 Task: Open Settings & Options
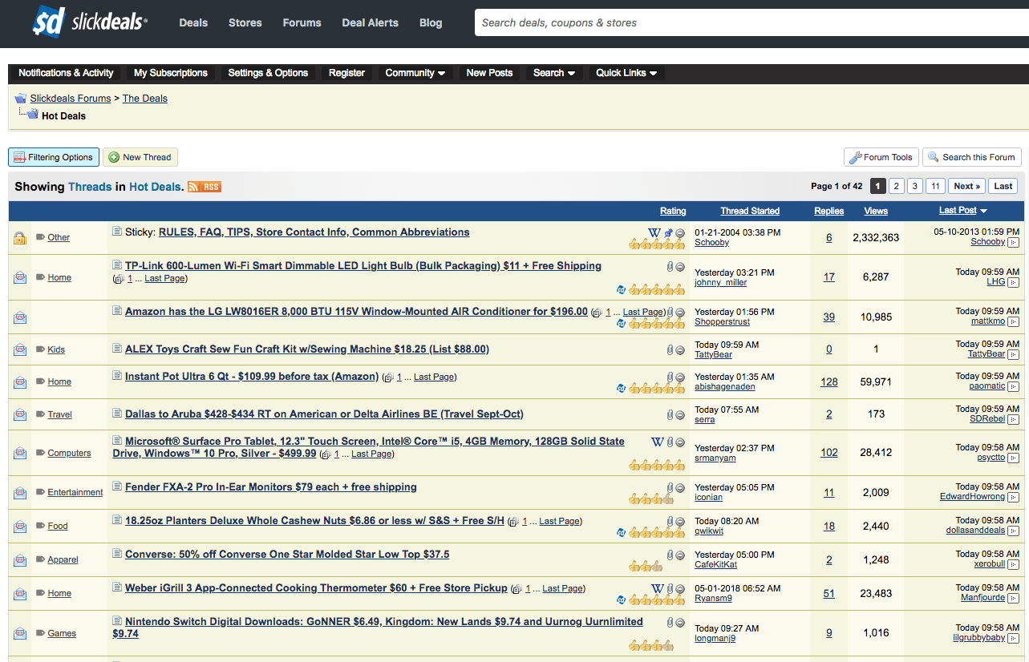(268, 73)
